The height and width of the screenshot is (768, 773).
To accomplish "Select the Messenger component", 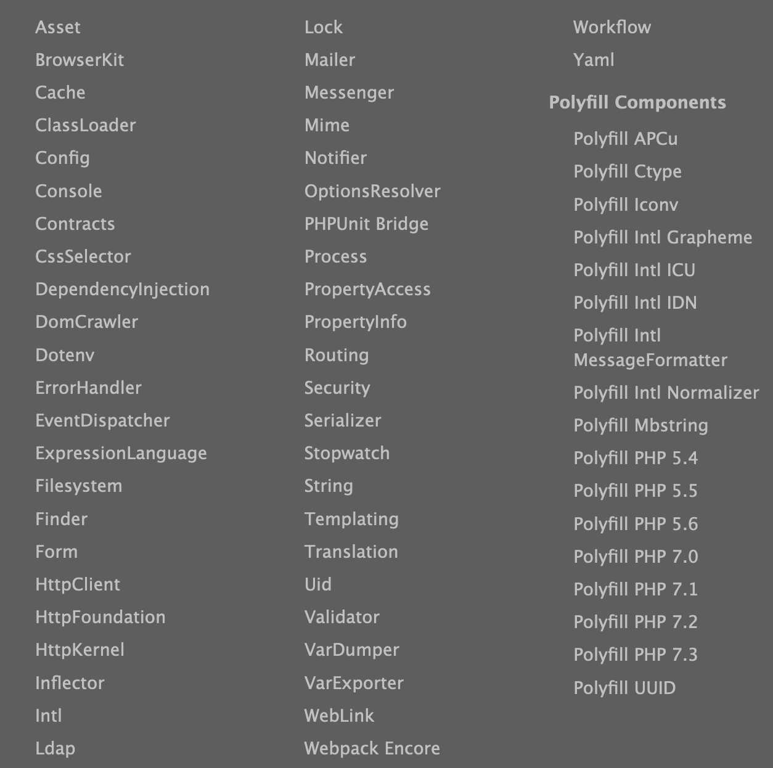I will (x=349, y=92).
